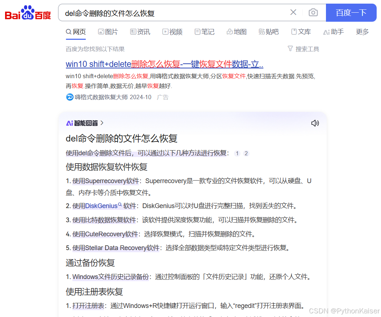Click the map pin icon on 地图 tab

[x=230, y=31]
